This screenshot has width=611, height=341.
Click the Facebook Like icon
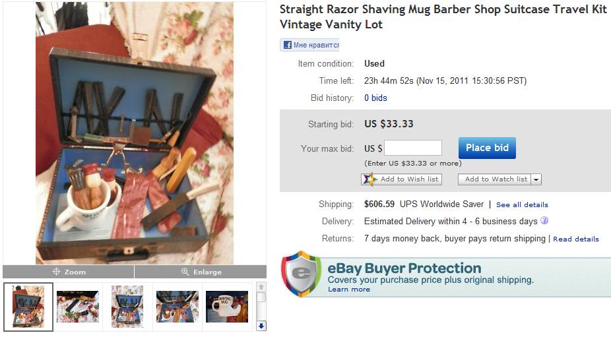pos(288,45)
